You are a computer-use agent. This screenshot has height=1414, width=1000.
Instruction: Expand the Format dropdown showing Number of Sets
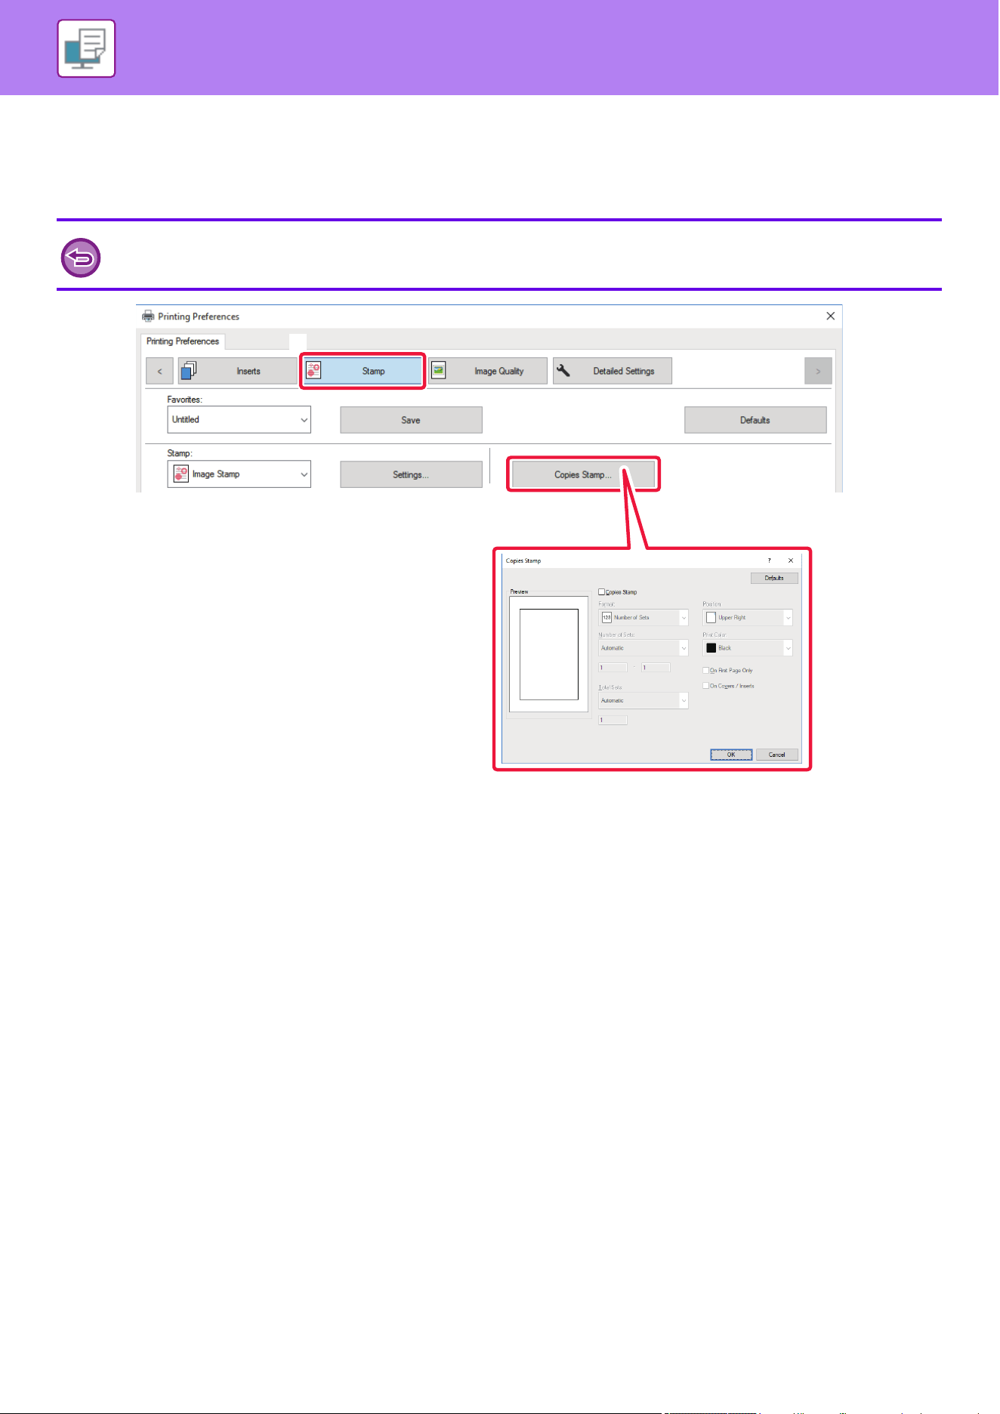pyautogui.click(x=644, y=618)
